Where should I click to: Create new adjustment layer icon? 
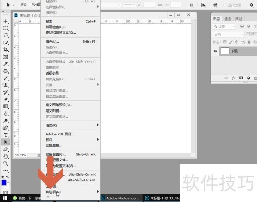click(249, 78)
